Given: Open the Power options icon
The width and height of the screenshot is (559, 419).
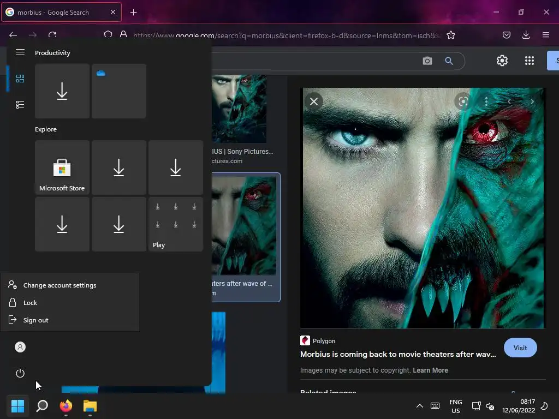Looking at the screenshot, I should [20, 373].
